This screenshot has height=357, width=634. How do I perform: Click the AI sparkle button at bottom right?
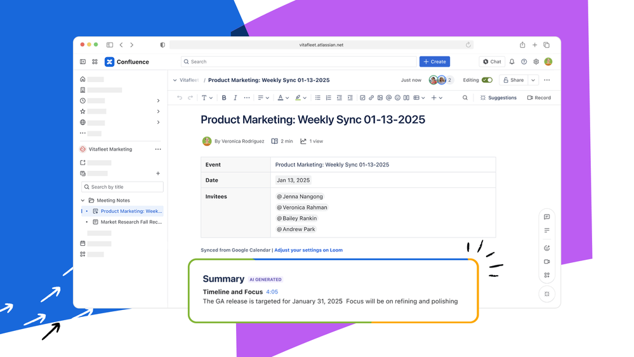click(546, 294)
